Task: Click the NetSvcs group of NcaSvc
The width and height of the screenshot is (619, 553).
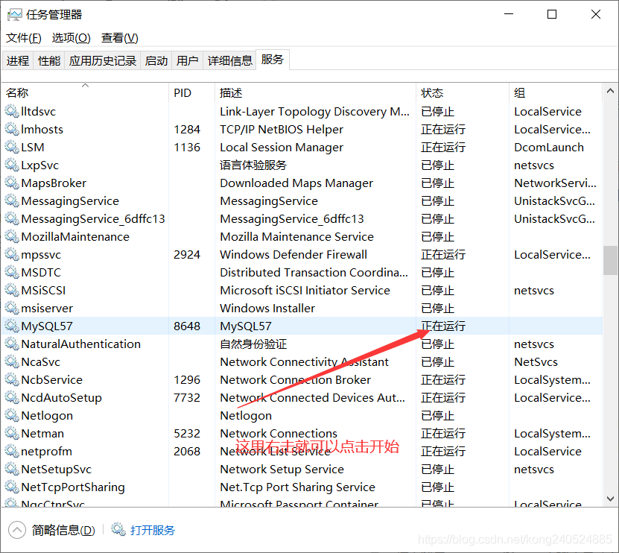Action: [536, 361]
